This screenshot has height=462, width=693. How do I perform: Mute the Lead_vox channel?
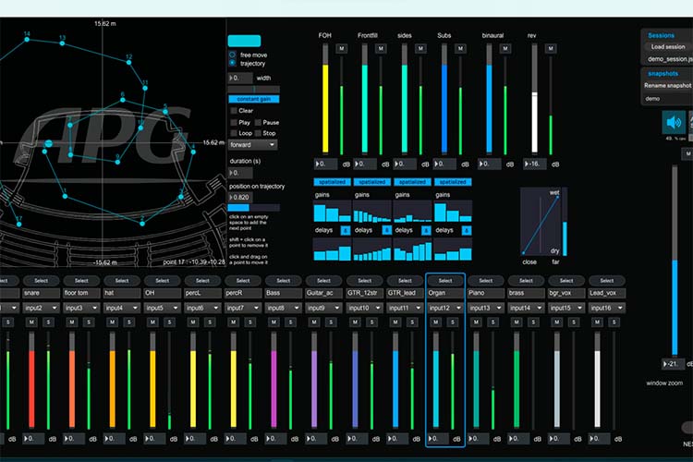pos(597,322)
